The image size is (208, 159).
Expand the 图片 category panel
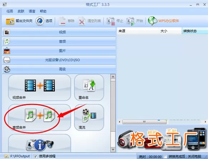pos(59,51)
